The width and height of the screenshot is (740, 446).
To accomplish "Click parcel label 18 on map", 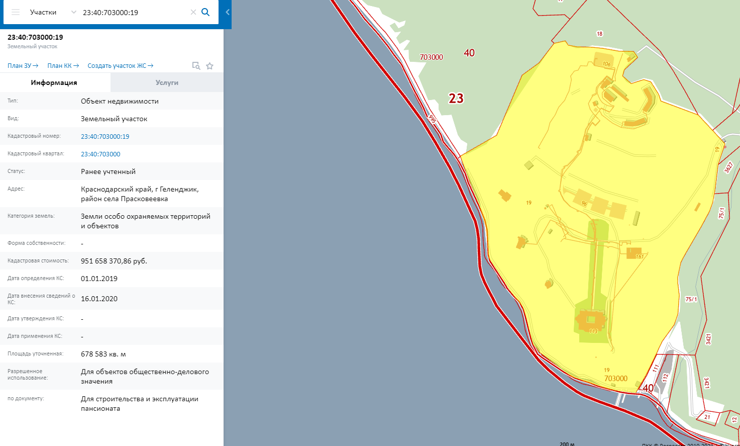I will pyautogui.click(x=599, y=34).
